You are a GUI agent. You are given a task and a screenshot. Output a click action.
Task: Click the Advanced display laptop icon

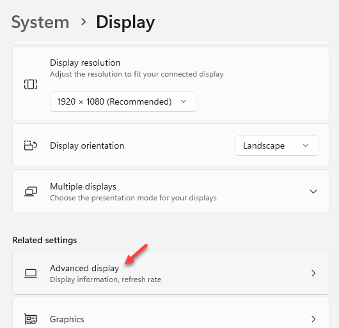pos(31,274)
